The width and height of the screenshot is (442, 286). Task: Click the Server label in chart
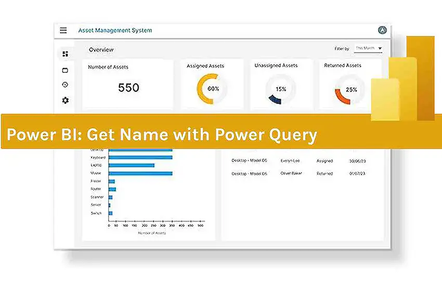tap(96, 204)
